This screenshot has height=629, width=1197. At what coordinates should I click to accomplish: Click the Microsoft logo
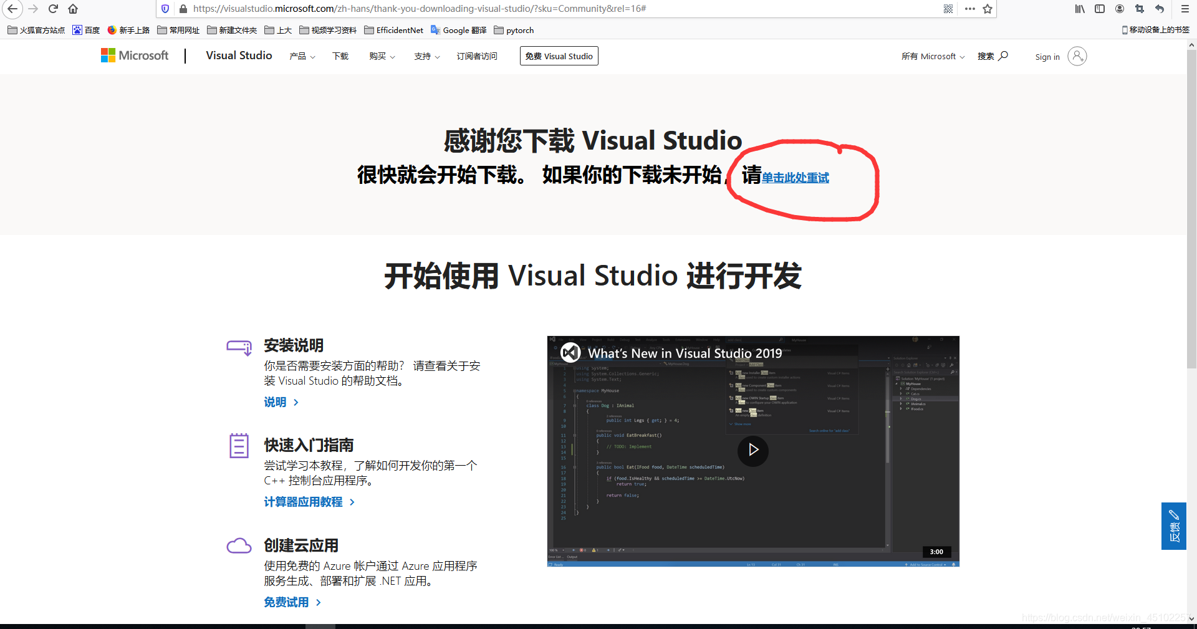click(135, 55)
